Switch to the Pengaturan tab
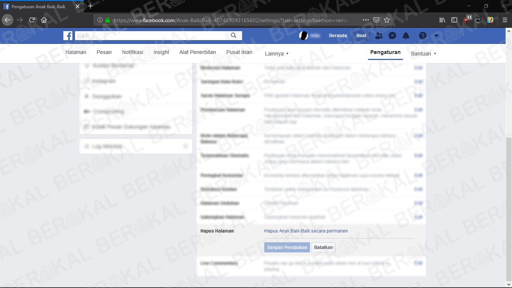This screenshot has width=512, height=288. (x=385, y=52)
